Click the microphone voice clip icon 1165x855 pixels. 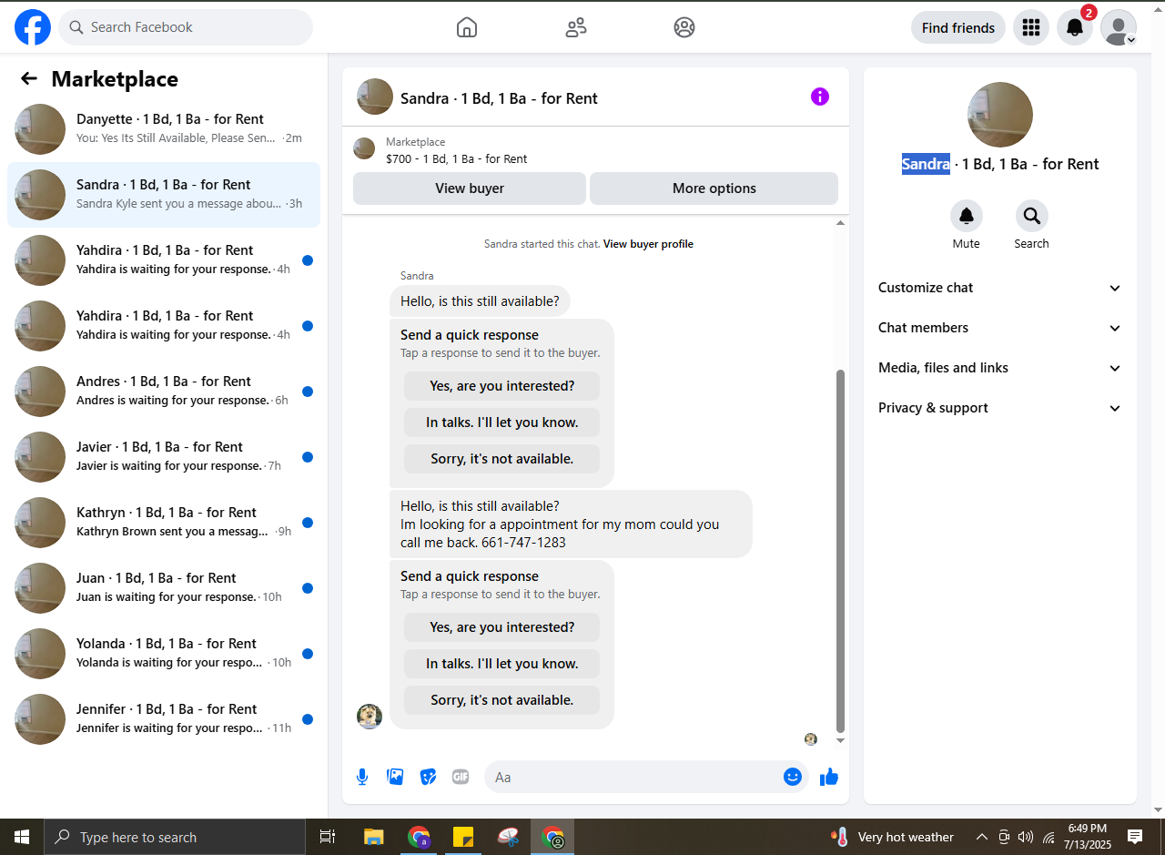point(362,777)
